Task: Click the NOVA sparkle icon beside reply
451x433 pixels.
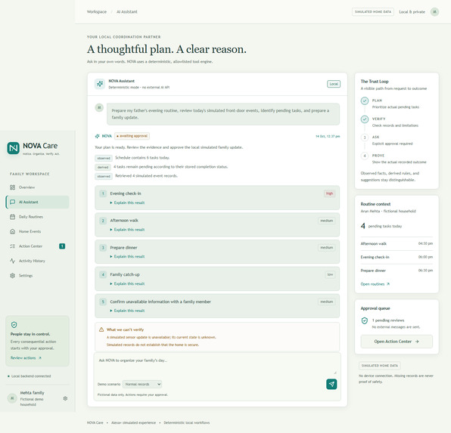Action: (x=97, y=136)
